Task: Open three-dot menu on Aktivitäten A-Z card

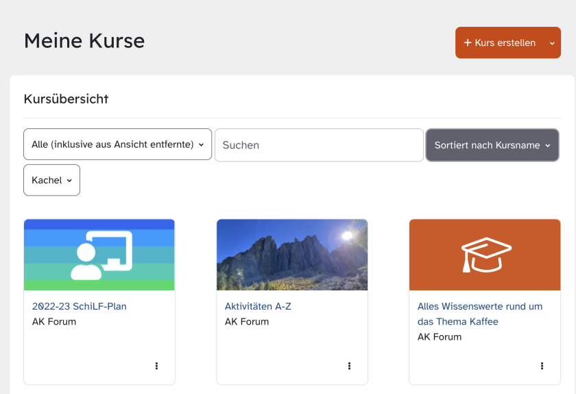Action: point(349,366)
